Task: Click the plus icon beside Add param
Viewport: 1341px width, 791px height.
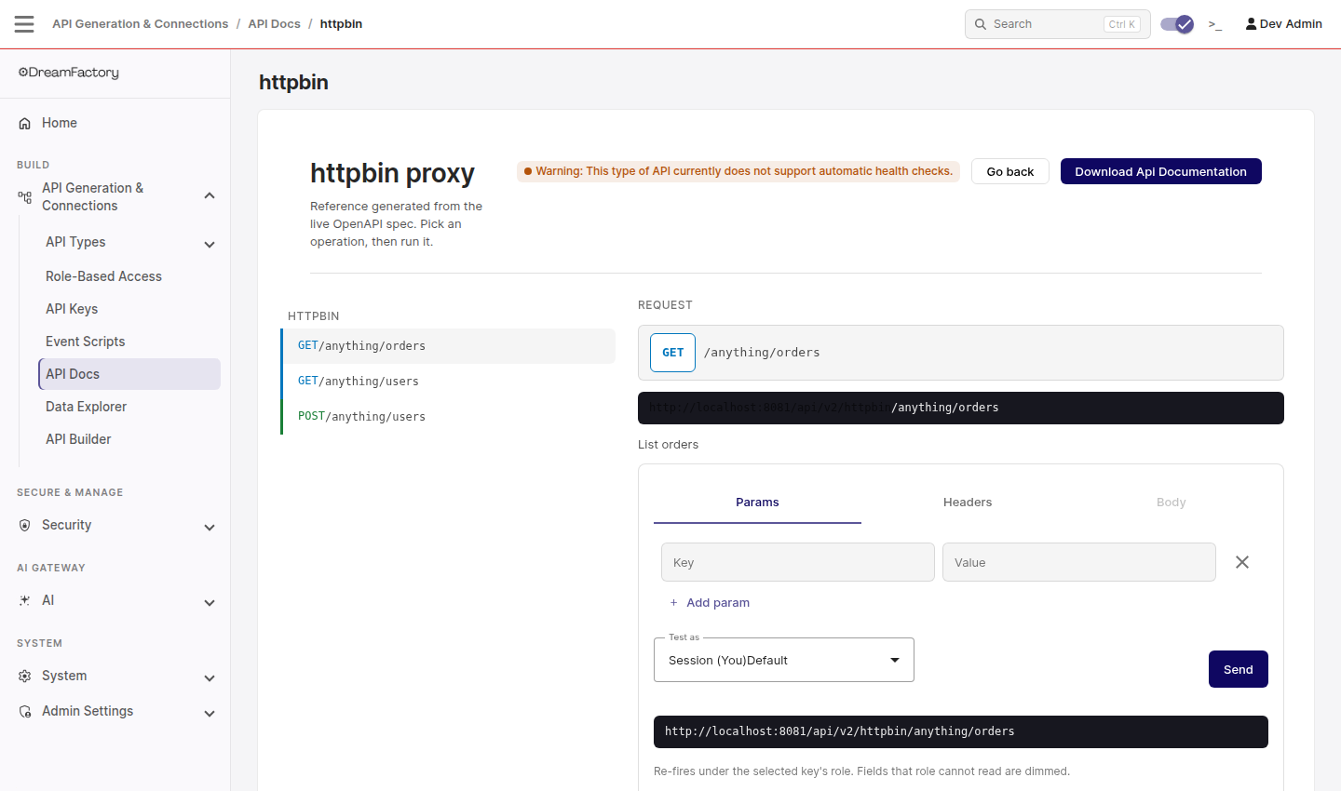Action: point(673,603)
